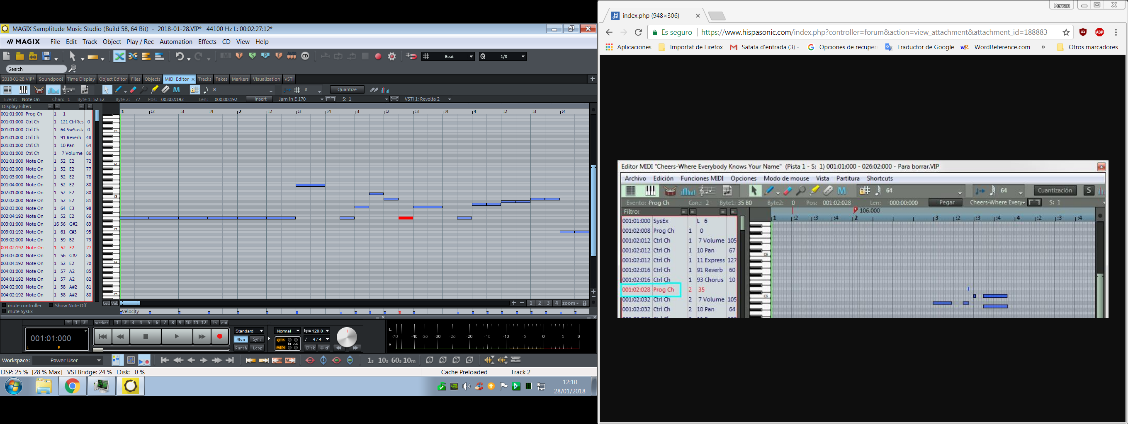
Task: Open the drum editor view icon
Action: click(x=39, y=89)
